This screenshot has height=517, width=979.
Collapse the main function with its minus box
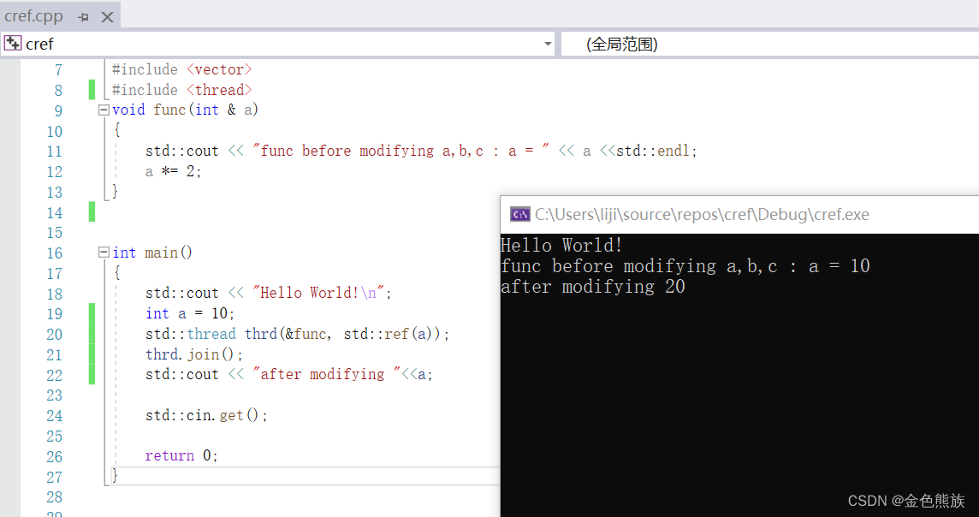(103, 252)
